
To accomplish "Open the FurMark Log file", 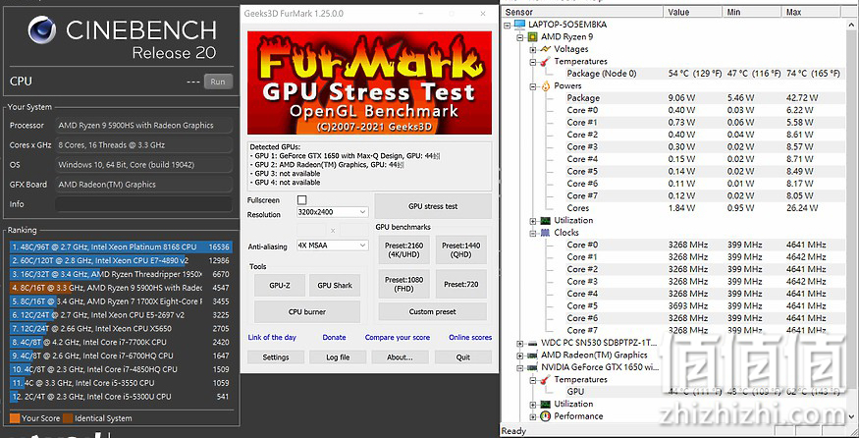I will pos(338,356).
